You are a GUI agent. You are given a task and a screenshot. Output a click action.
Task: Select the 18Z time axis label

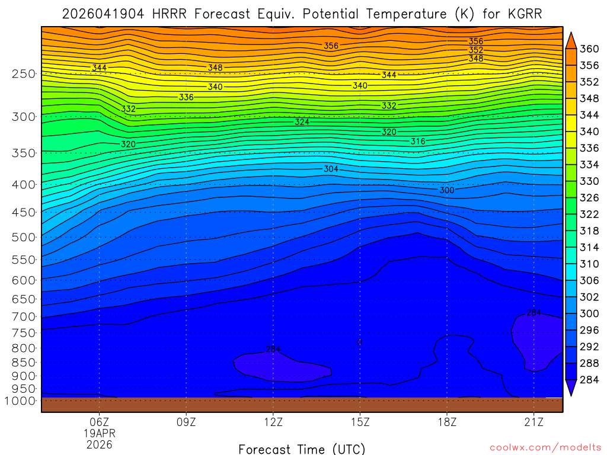coord(447,422)
